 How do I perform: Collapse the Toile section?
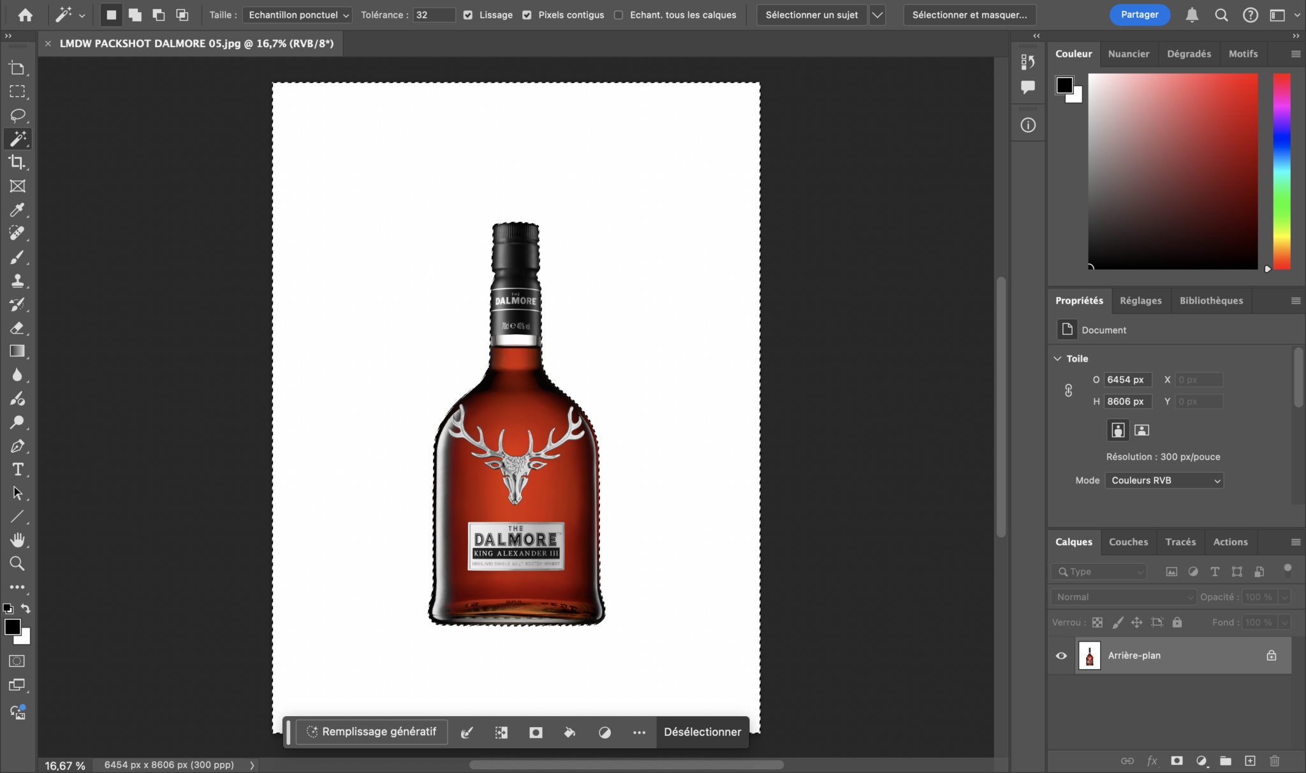1057,358
